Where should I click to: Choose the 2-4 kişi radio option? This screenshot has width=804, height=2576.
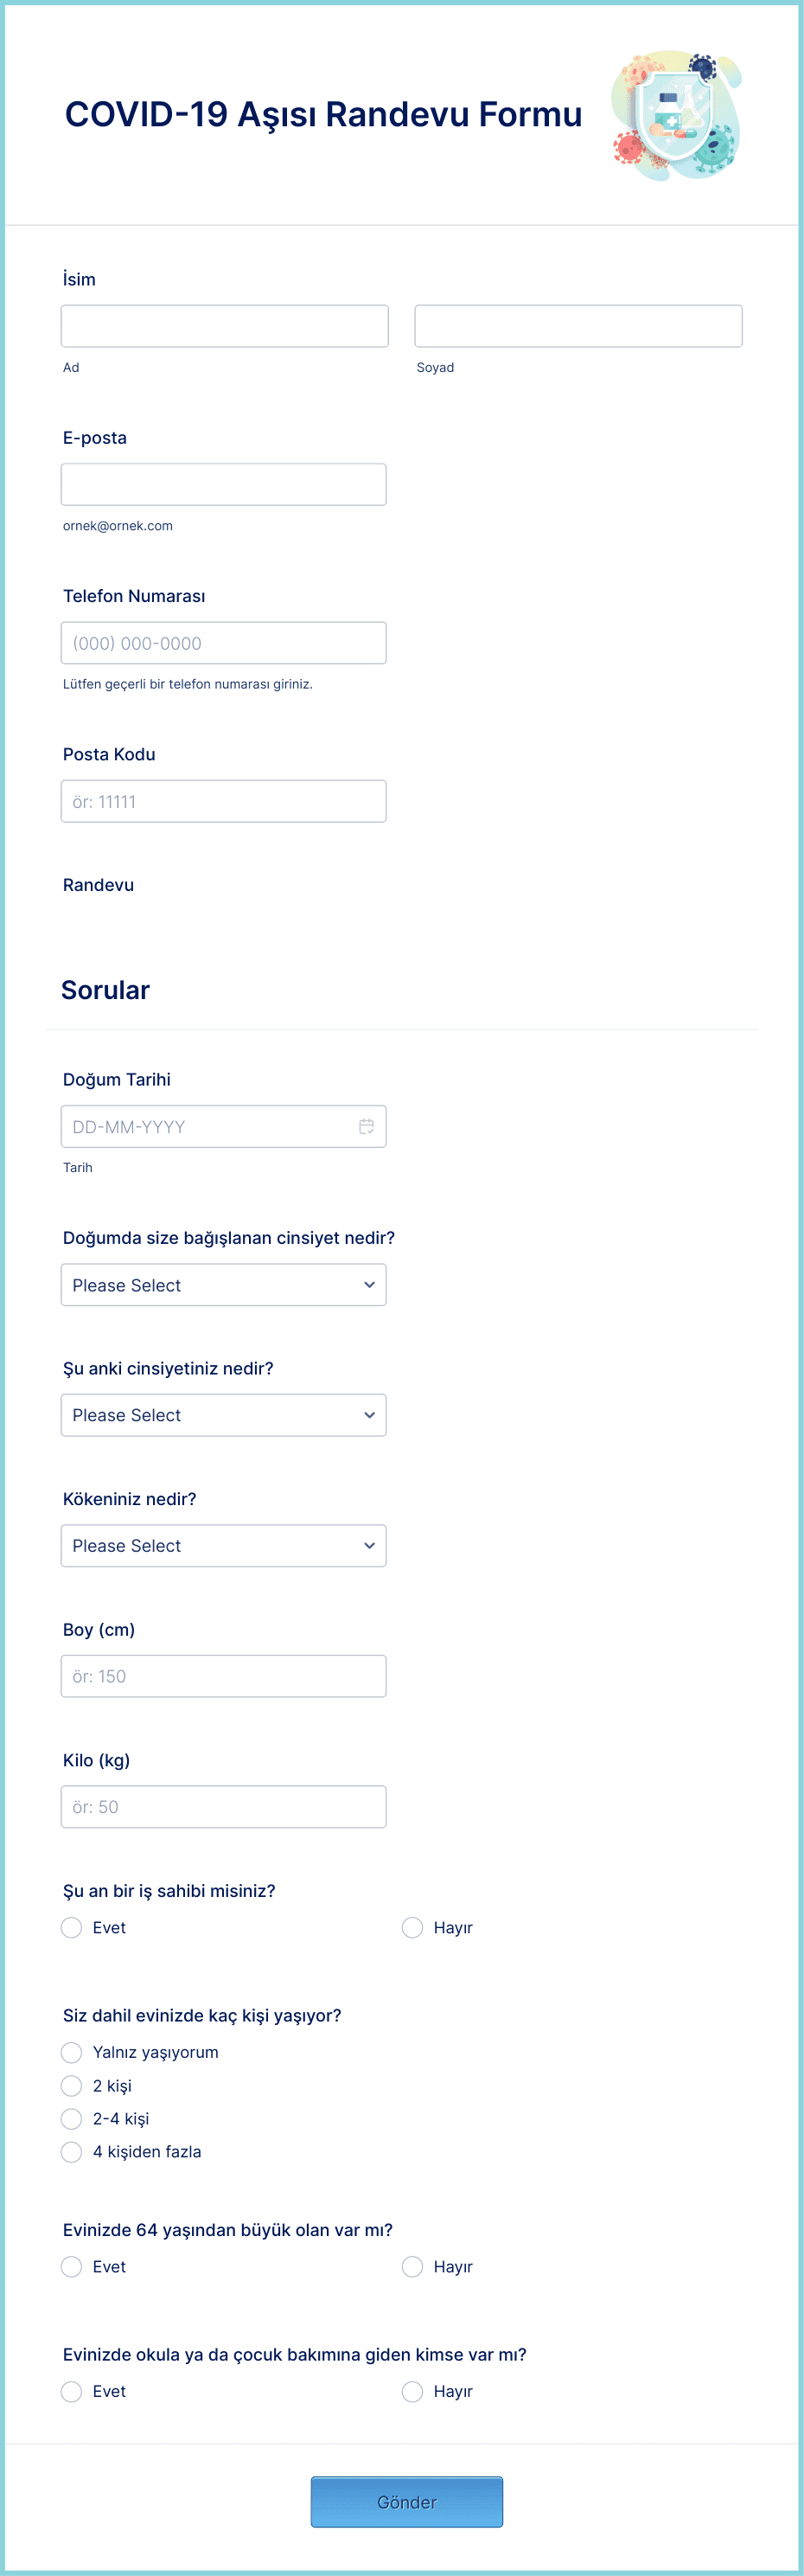[72, 2118]
